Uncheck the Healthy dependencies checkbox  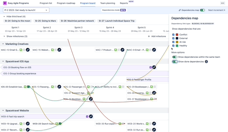pos(173,46)
